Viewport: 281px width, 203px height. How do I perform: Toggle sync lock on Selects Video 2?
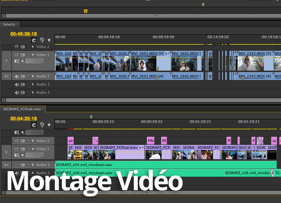click(x=23, y=47)
